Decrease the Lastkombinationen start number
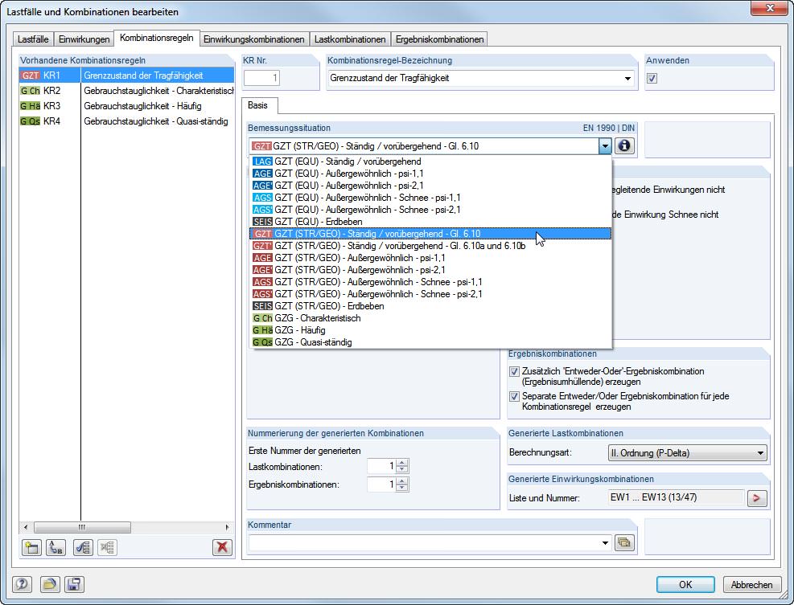 click(402, 469)
